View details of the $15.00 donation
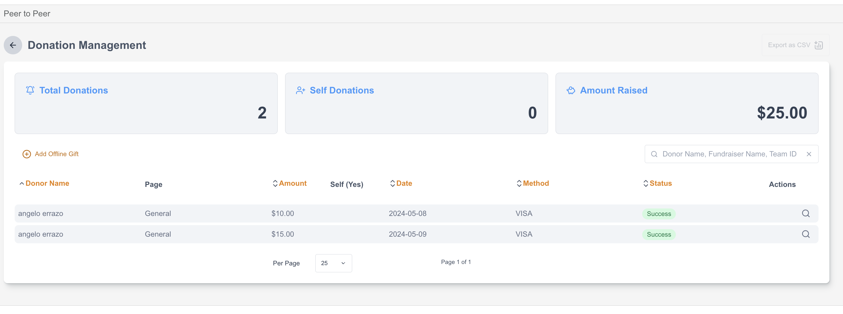 [x=805, y=234]
